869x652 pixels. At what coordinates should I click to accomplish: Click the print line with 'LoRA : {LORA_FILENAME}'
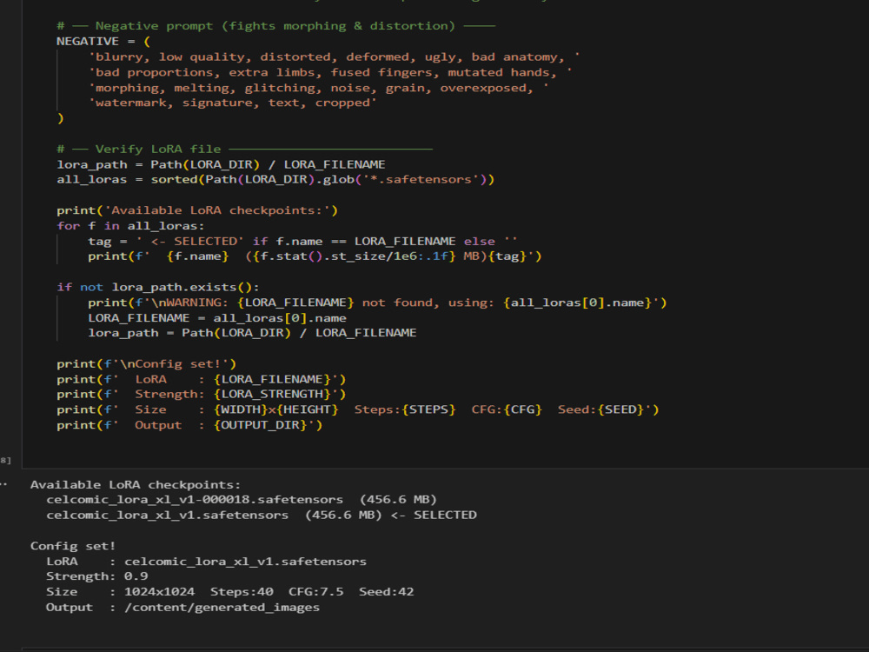click(202, 380)
